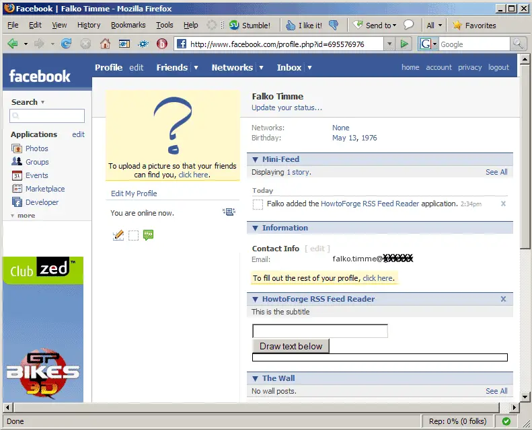Open the All dropdown in StumbleUpon toolbar
This screenshot has width=532, height=430.
[x=434, y=25]
